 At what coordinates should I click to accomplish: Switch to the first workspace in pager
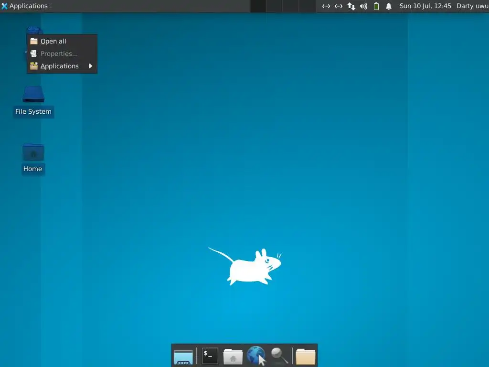(x=258, y=6)
